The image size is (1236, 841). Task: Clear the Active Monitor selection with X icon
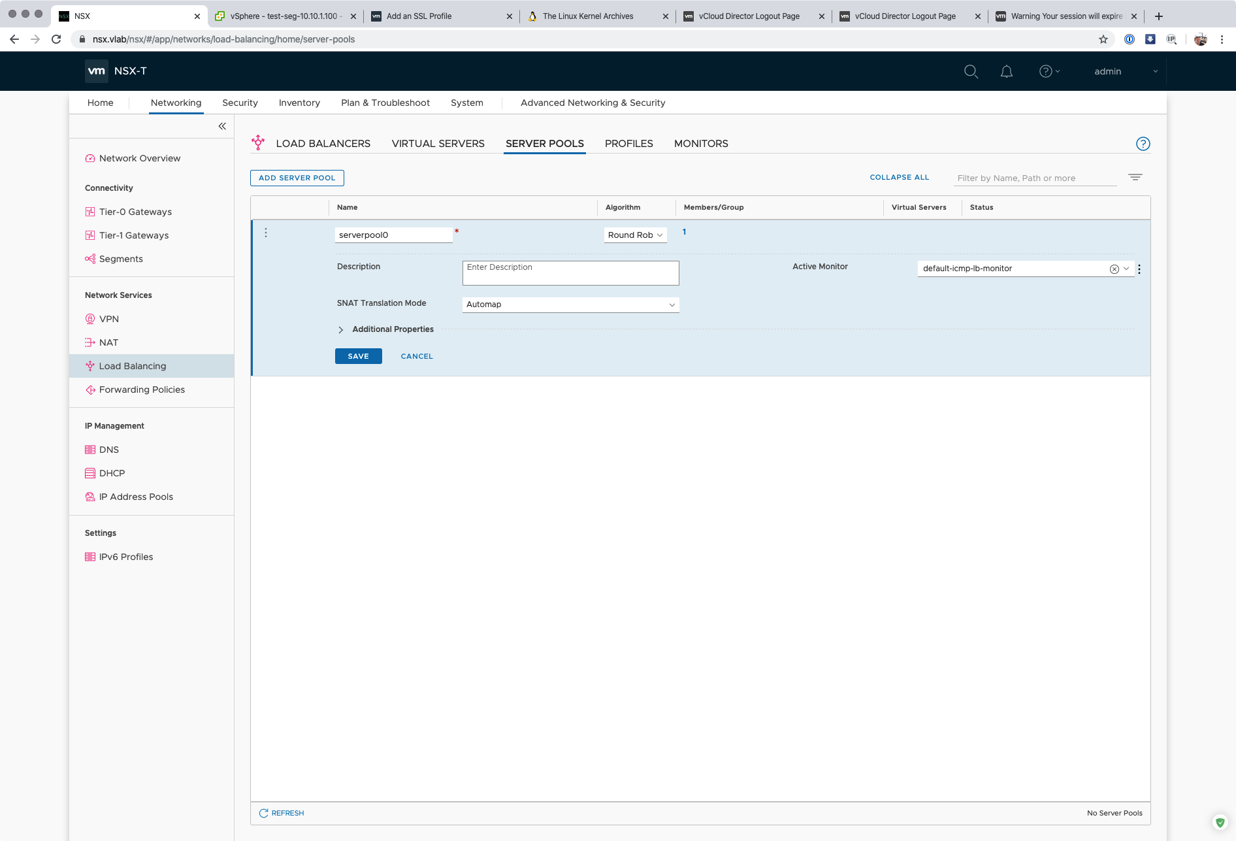pyautogui.click(x=1114, y=269)
